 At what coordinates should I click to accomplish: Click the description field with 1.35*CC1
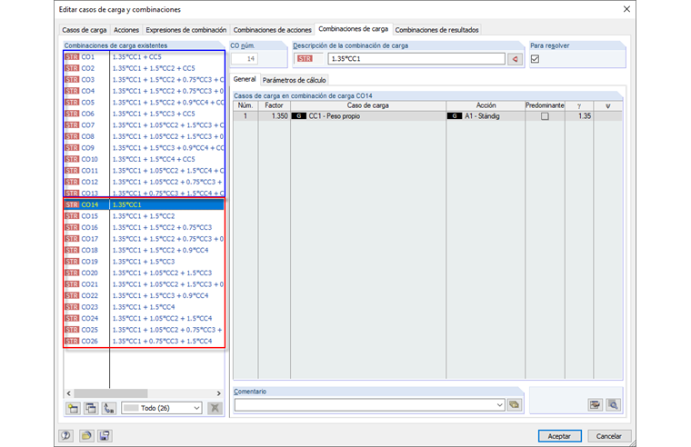coord(416,59)
